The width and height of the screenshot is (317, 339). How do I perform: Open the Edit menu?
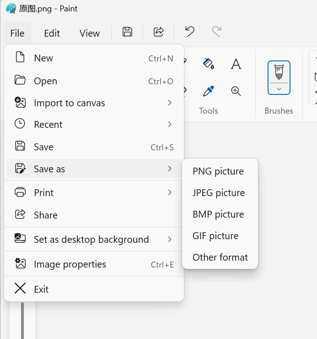(x=52, y=33)
